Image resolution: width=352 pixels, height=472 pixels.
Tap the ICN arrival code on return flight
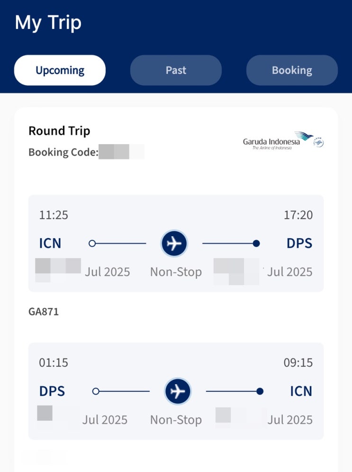[x=301, y=391]
